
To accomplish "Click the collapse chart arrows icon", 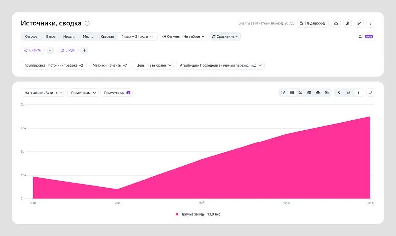I will tap(370, 93).
